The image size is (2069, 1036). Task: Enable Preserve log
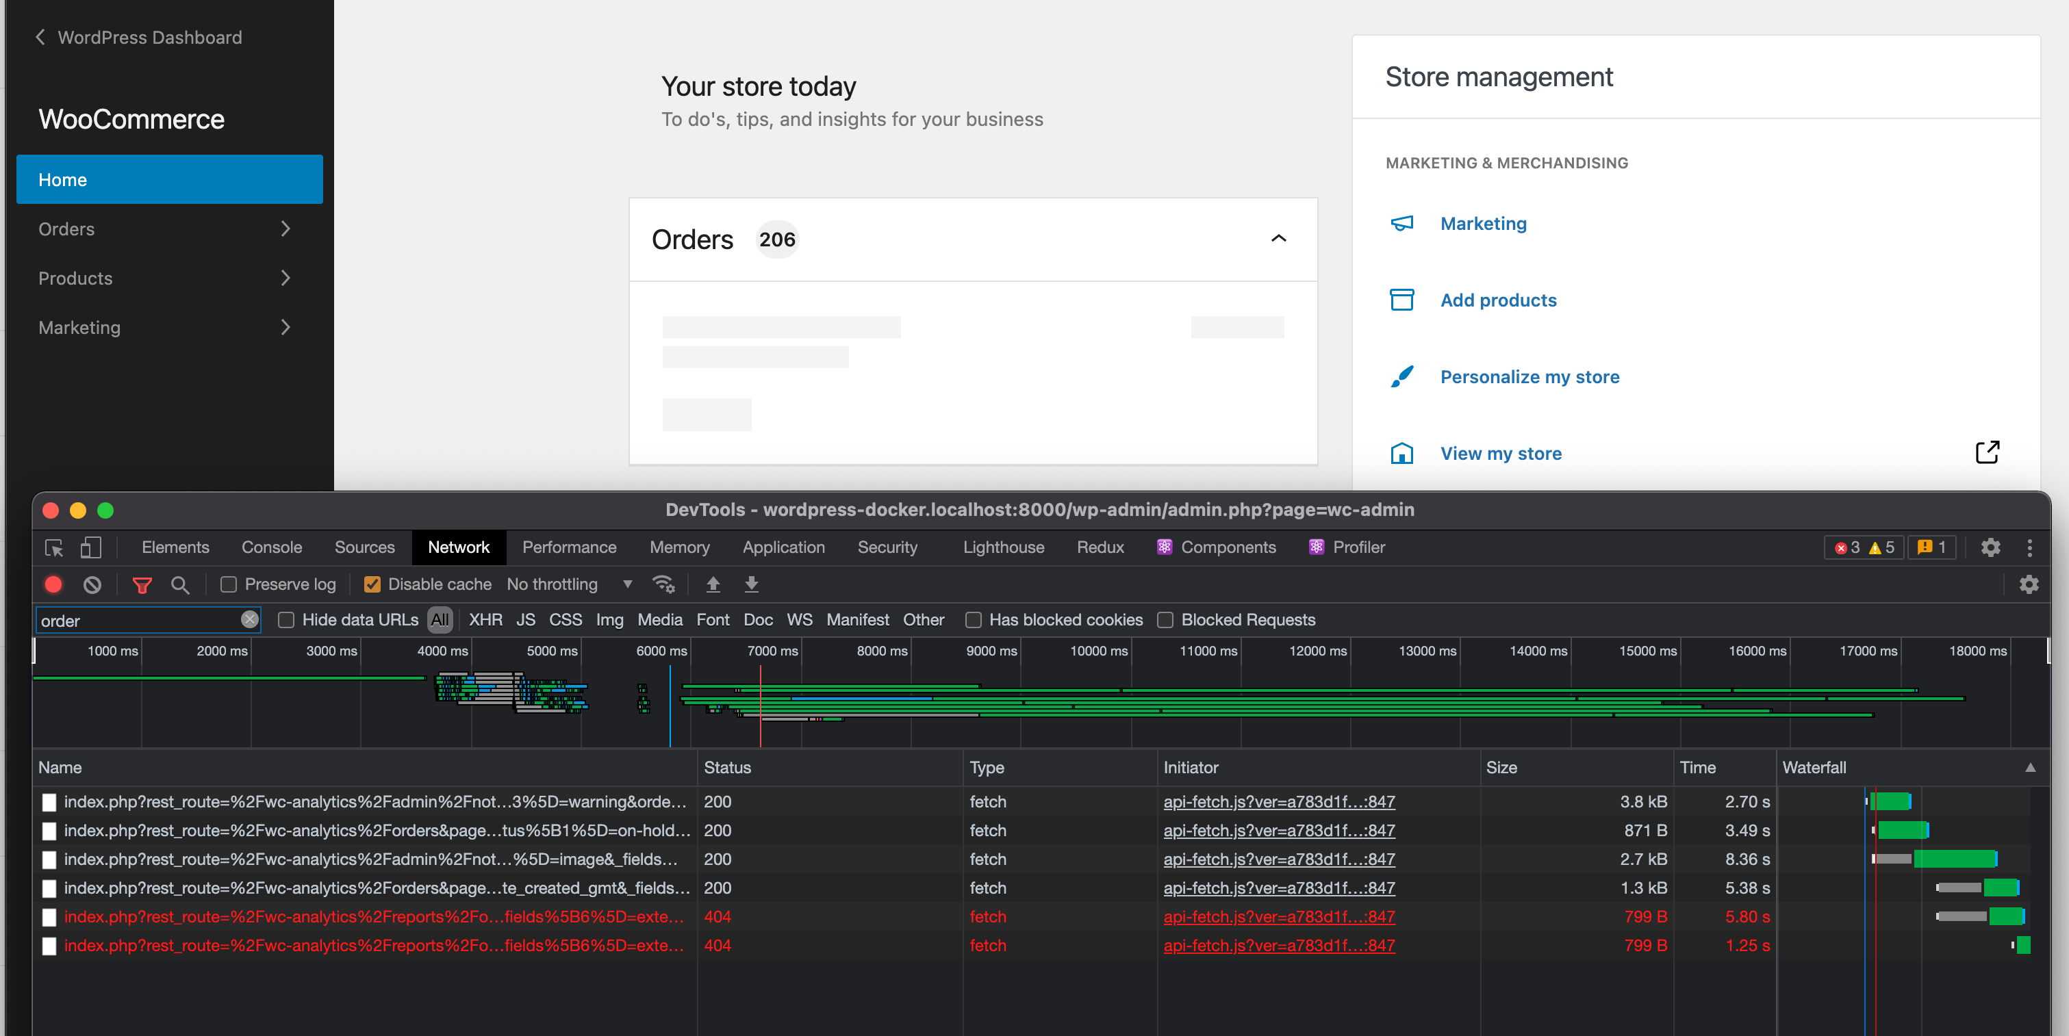(229, 584)
